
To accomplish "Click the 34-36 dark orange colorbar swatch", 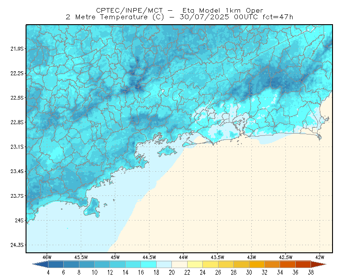I will pos(288,264).
